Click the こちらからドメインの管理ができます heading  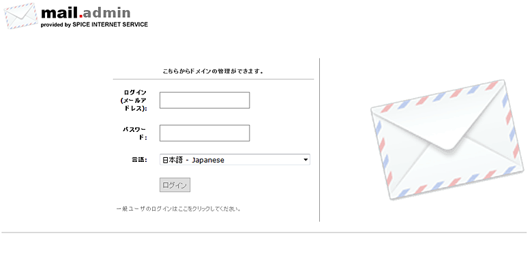click(x=213, y=71)
